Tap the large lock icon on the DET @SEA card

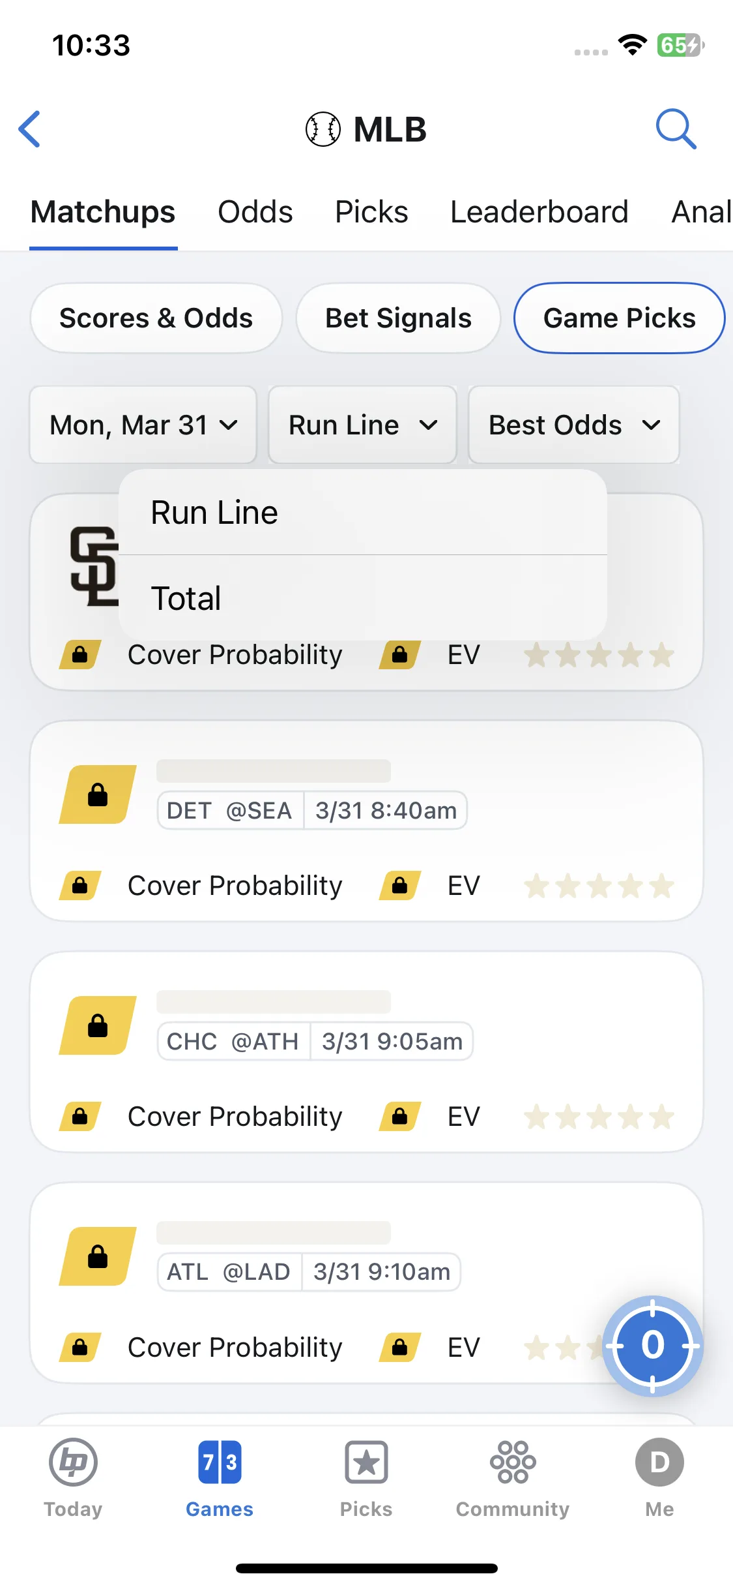pyautogui.click(x=98, y=794)
